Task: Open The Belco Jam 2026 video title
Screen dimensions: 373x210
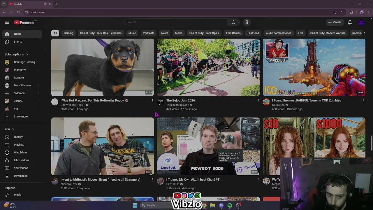Action: (x=181, y=101)
